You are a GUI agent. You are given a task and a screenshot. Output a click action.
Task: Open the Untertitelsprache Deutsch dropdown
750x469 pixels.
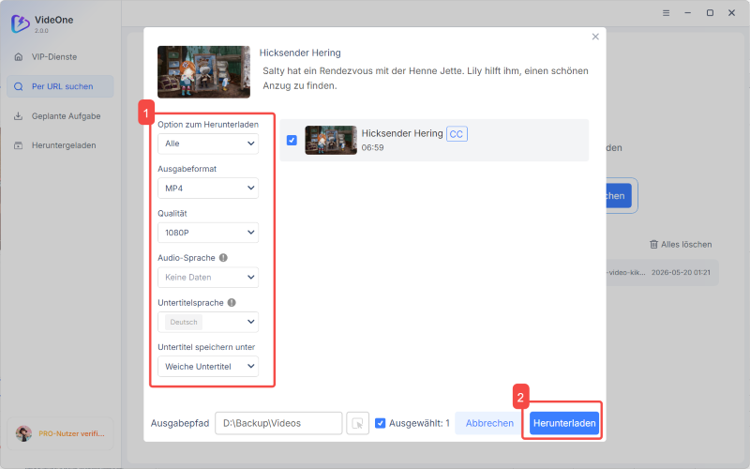208,322
